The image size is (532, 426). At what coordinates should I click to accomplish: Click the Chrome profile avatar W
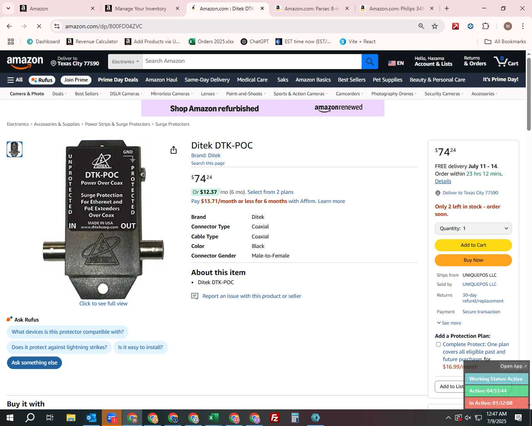(507, 26)
